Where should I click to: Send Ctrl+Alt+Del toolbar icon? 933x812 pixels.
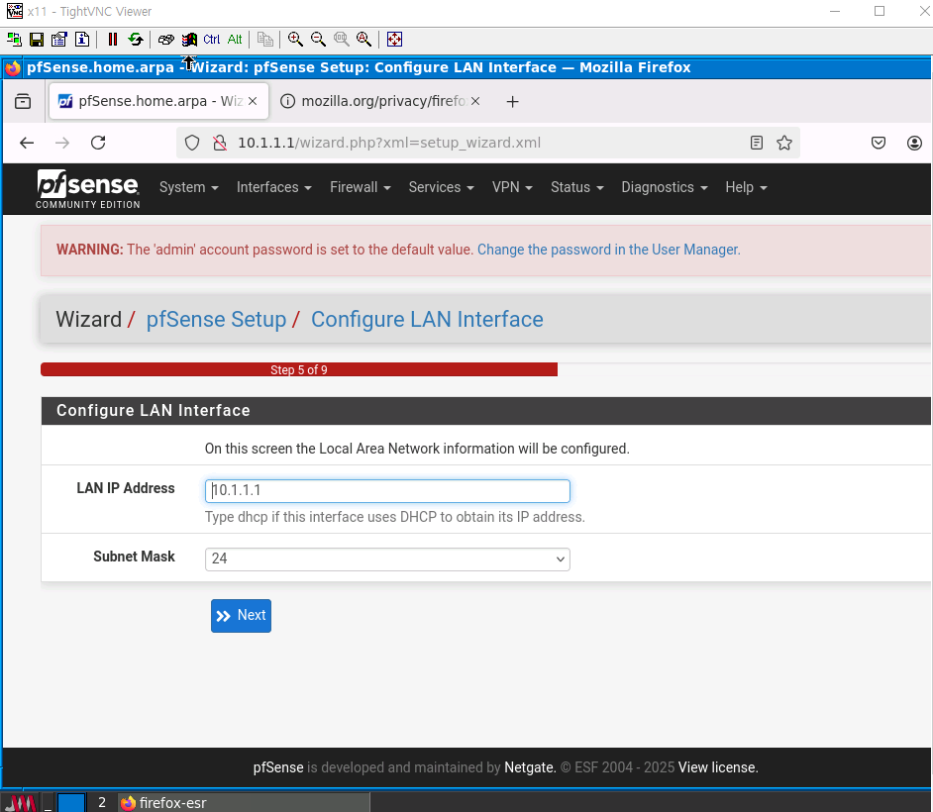point(166,40)
